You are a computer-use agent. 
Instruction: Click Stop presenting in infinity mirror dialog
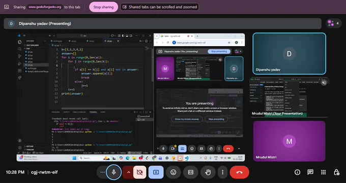[x=216, y=119]
